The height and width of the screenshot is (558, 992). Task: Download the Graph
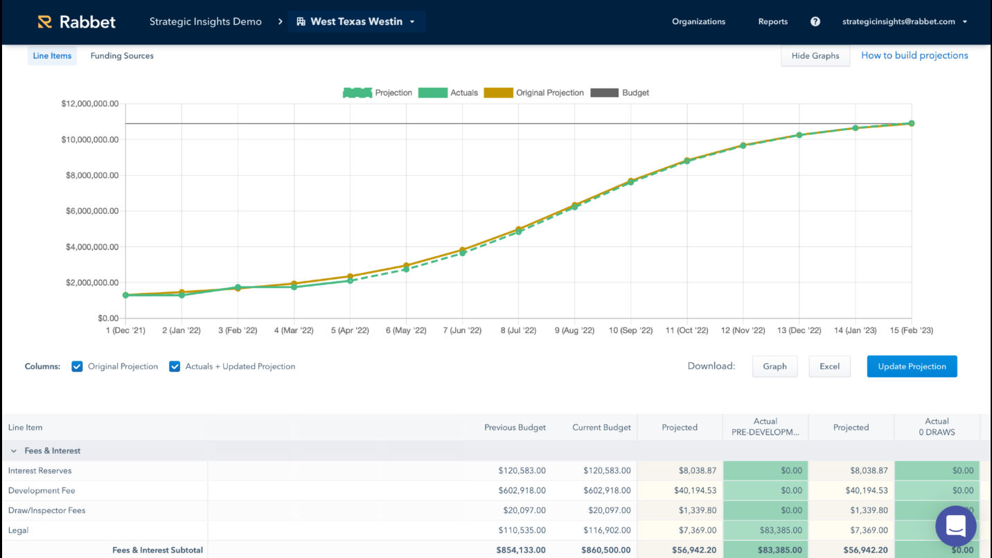(x=774, y=366)
